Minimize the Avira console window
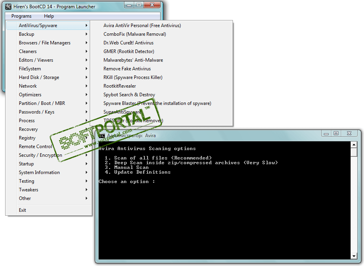The width and height of the screenshot is (364, 266). (x=326, y=134)
